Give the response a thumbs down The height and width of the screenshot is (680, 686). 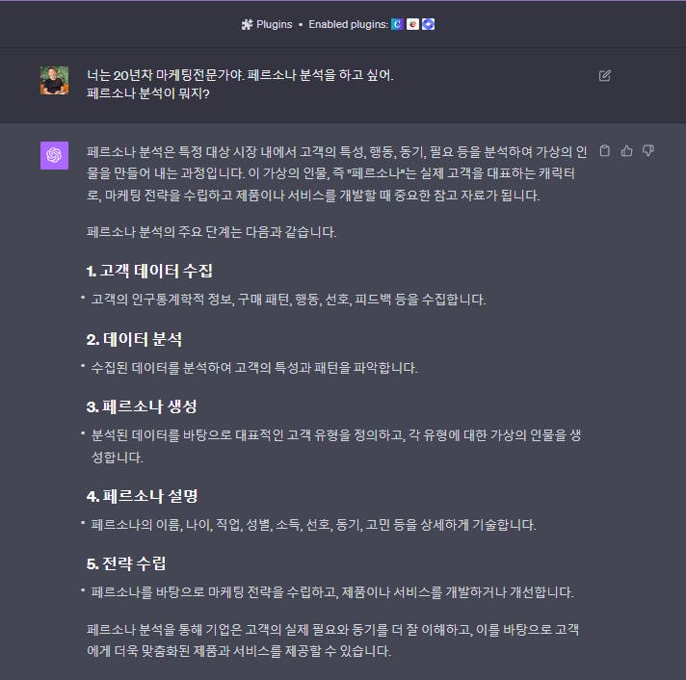(x=647, y=150)
